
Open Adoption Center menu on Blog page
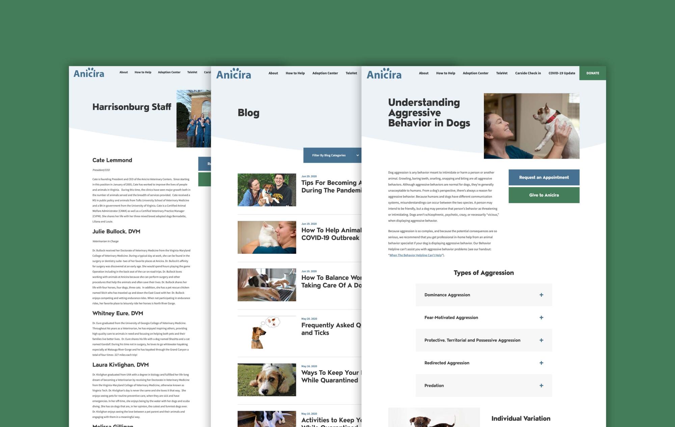[x=325, y=73]
